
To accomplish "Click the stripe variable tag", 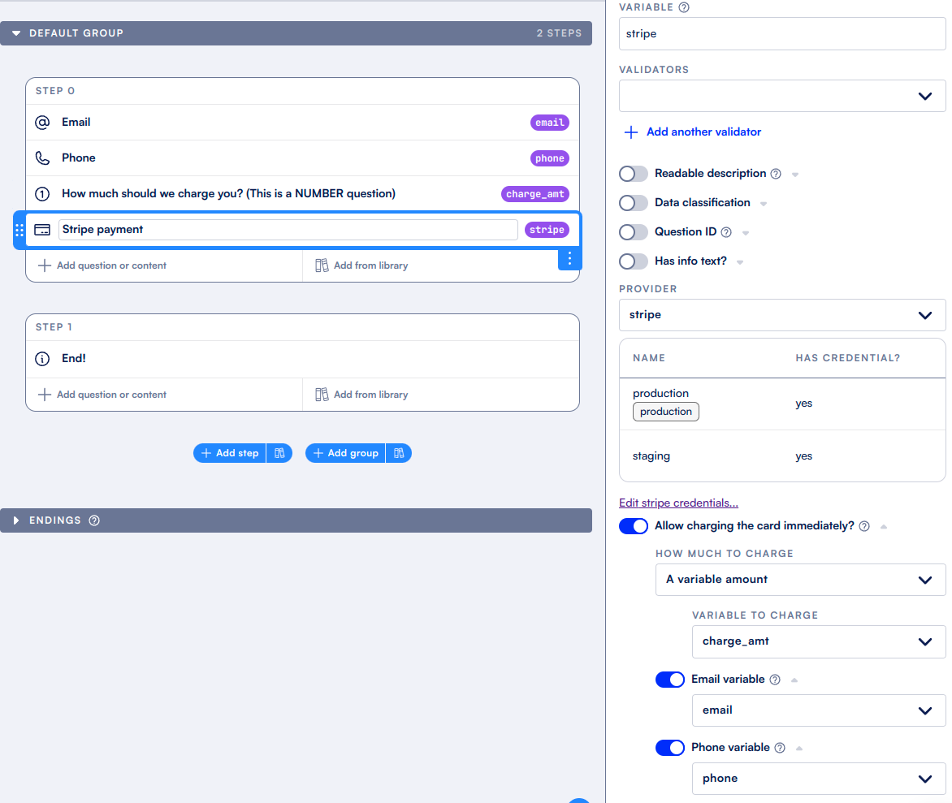I will [x=547, y=230].
